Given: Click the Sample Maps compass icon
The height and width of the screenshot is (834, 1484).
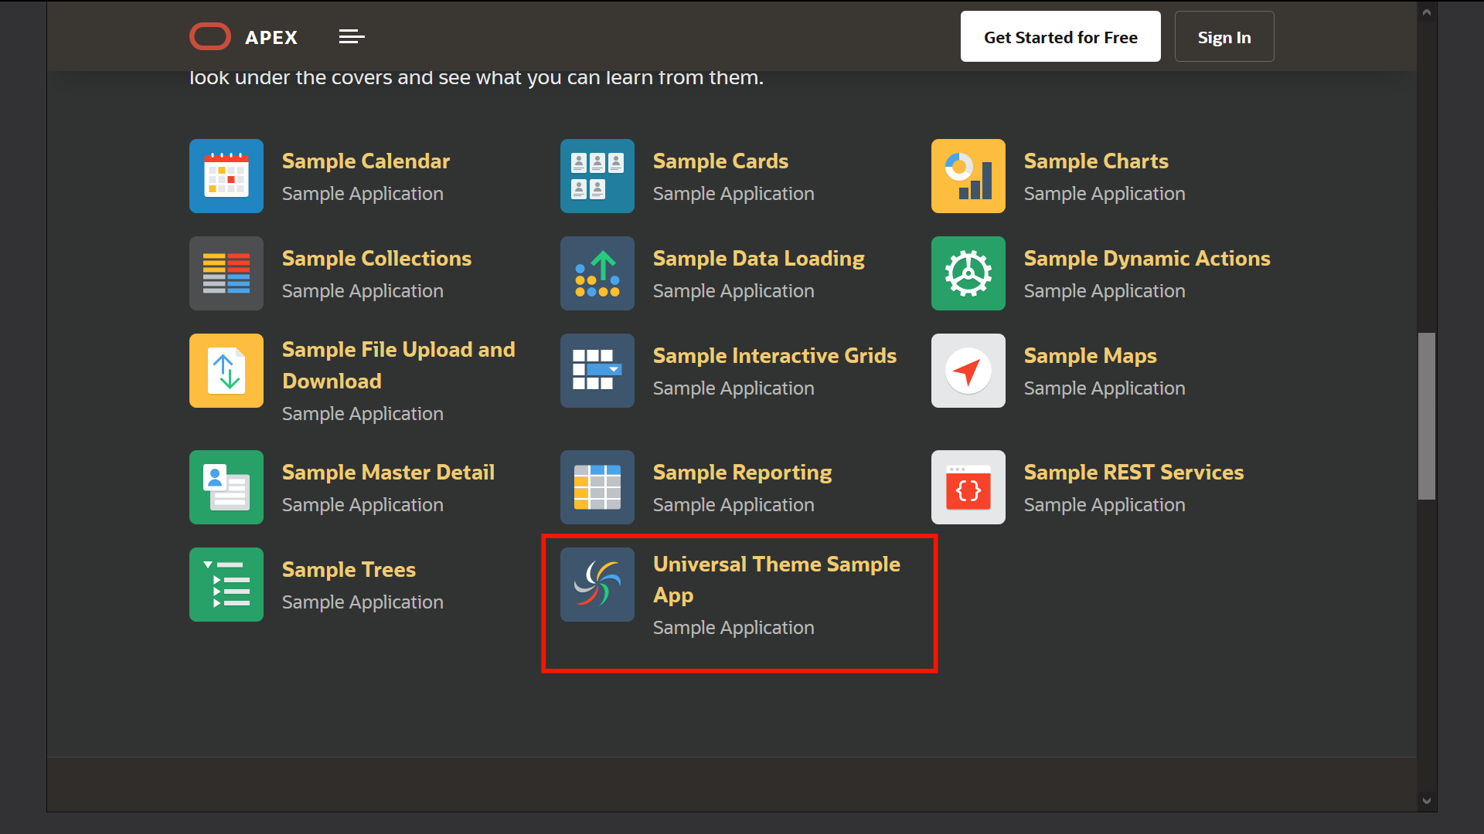Looking at the screenshot, I should [968, 371].
